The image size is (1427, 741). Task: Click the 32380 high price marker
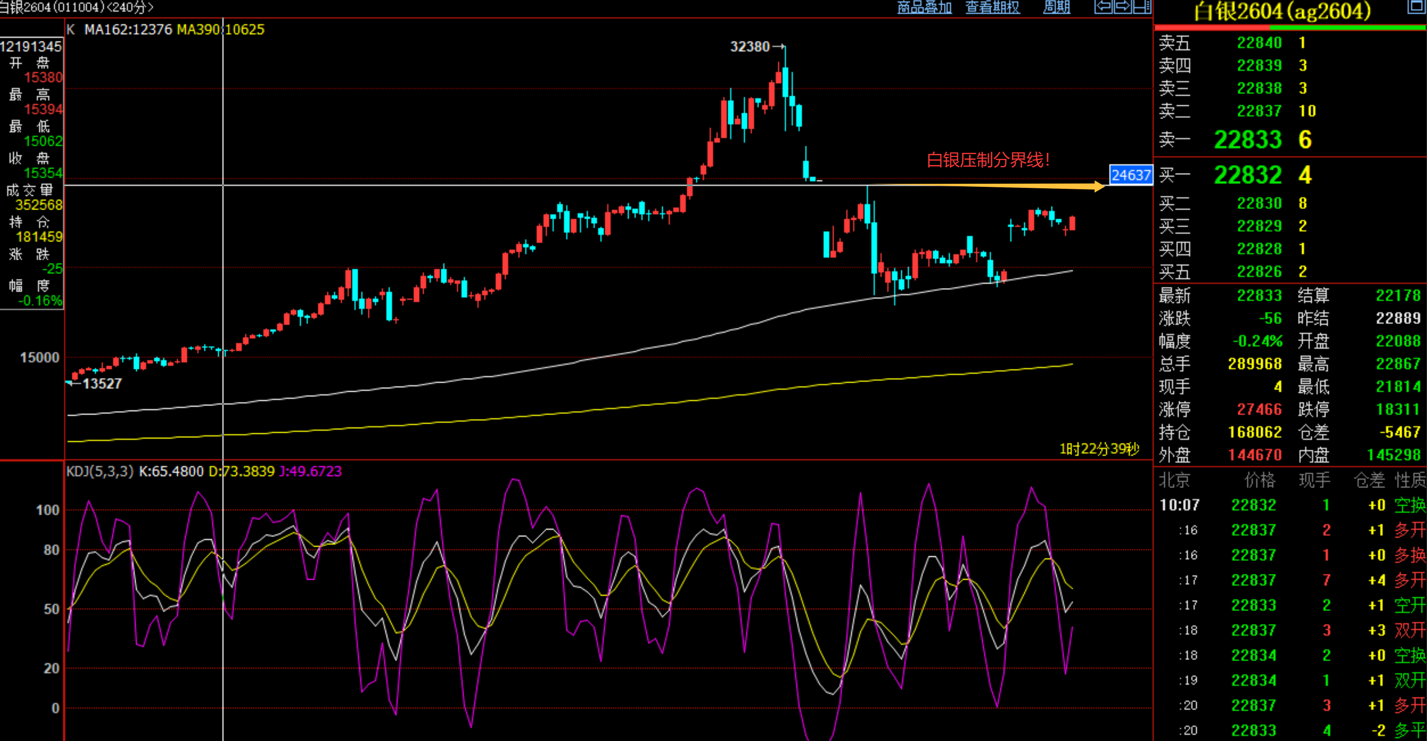tap(749, 47)
